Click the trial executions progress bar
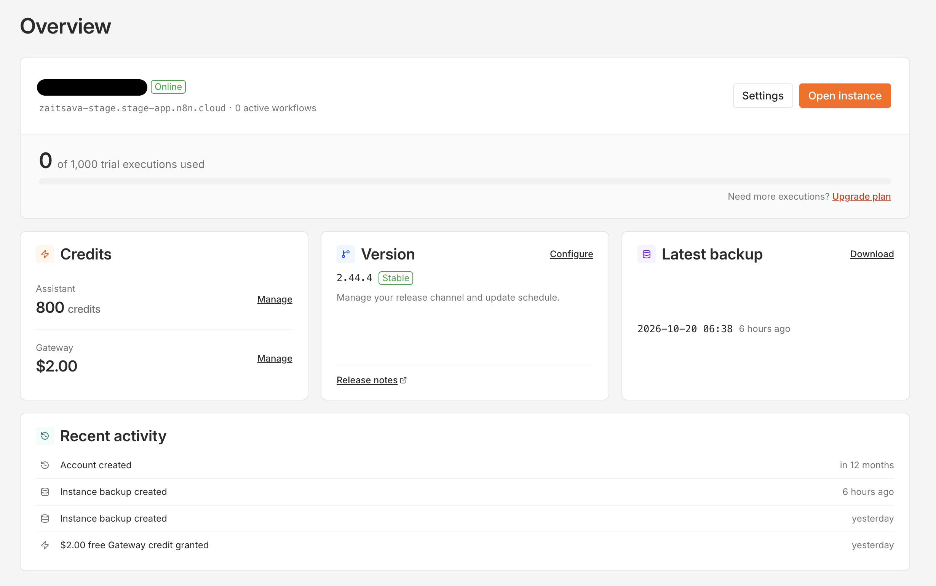The height and width of the screenshot is (586, 936). [x=465, y=181]
